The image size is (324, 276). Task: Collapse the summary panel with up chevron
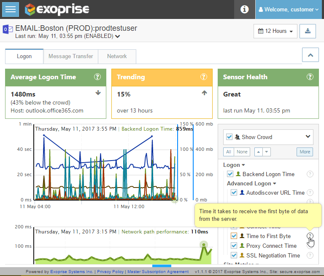[x=310, y=55]
